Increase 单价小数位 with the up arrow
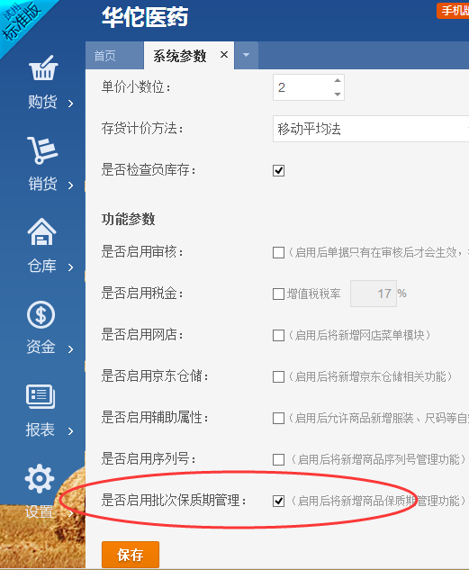The image size is (469, 570). 338,81
